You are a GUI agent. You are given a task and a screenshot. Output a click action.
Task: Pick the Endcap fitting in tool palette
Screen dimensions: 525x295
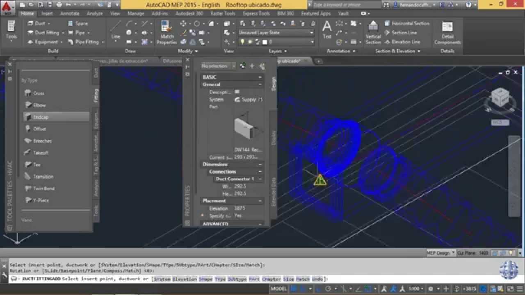click(x=56, y=117)
